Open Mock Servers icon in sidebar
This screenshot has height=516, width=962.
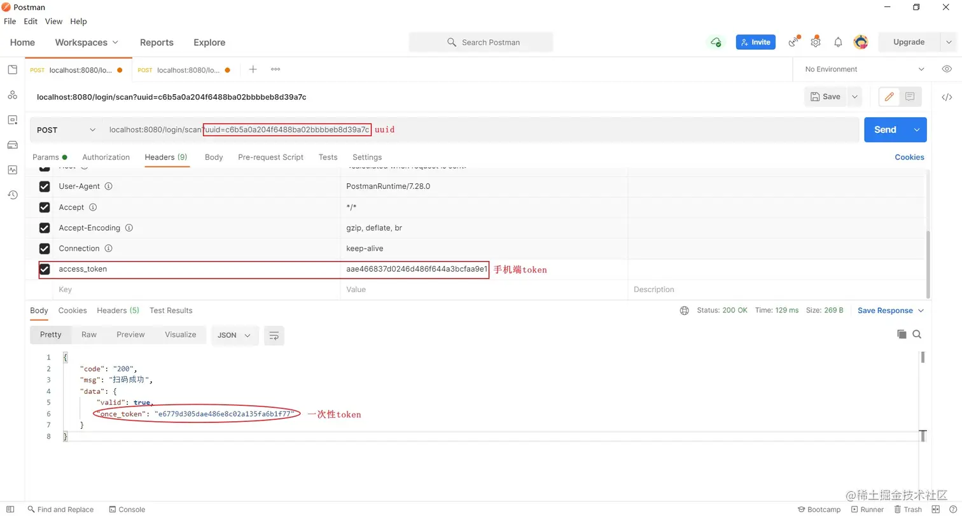(x=12, y=144)
